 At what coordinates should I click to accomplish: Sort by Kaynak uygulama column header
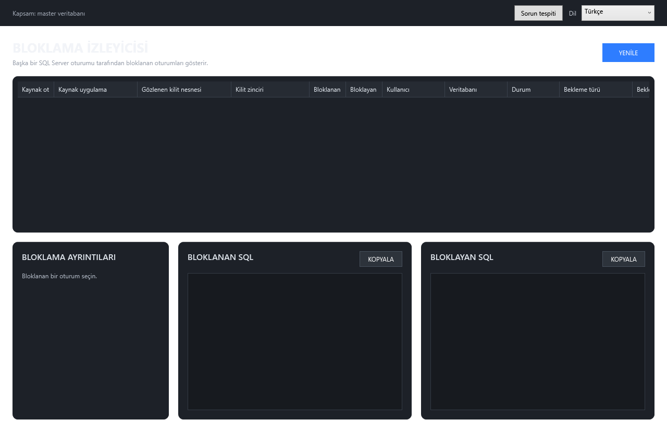95,90
